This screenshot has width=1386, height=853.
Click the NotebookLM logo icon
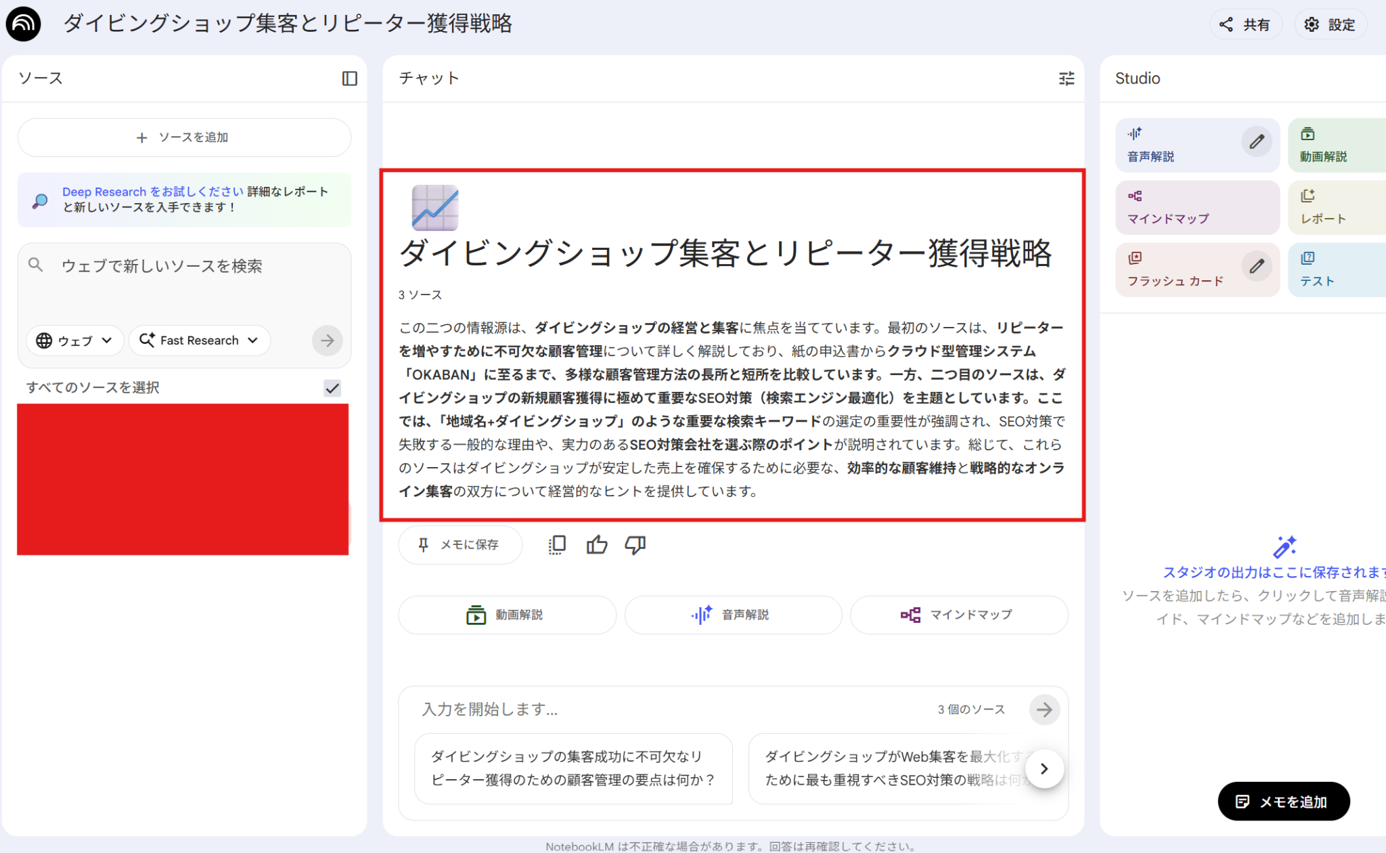[x=23, y=24]
